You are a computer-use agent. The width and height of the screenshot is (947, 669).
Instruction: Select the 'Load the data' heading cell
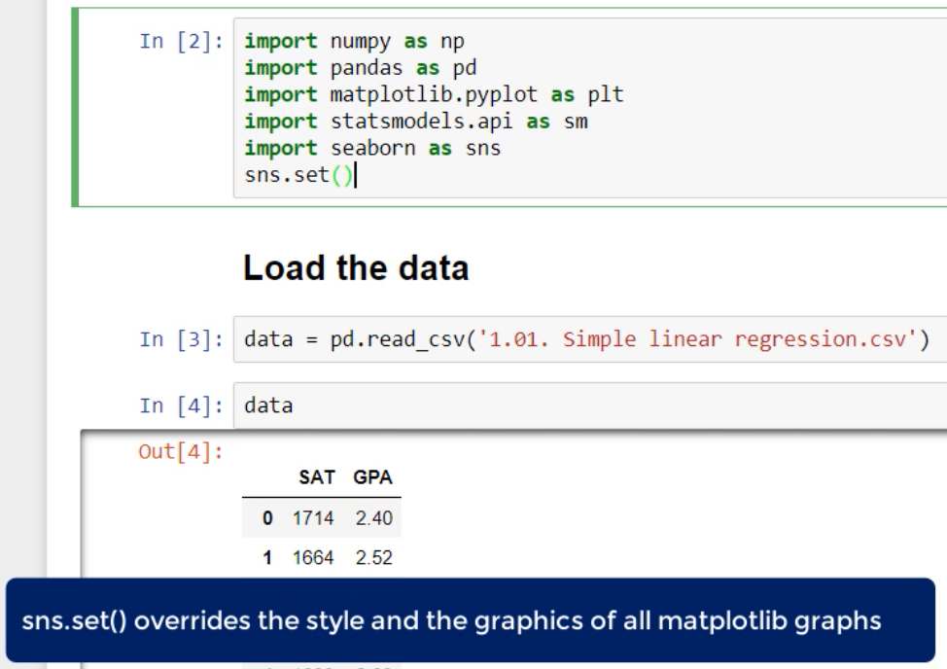(356, 269)
